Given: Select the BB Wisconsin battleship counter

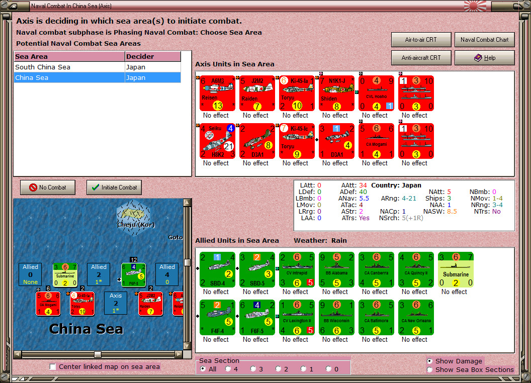Looking at the screenshot, I should pos(336,318).
